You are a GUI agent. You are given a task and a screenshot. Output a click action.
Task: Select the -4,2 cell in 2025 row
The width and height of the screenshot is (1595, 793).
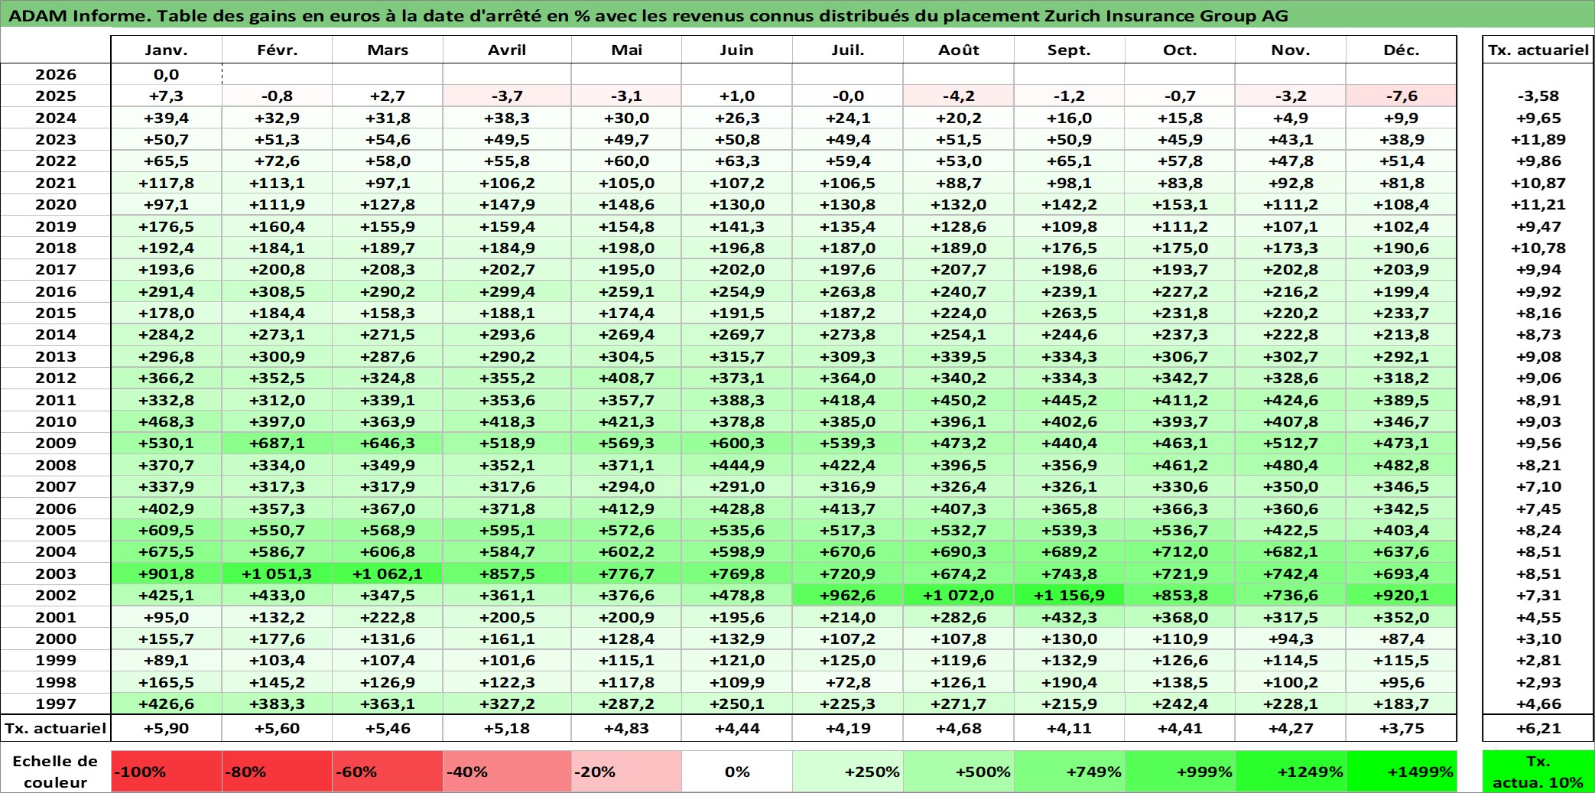[959, 96]
